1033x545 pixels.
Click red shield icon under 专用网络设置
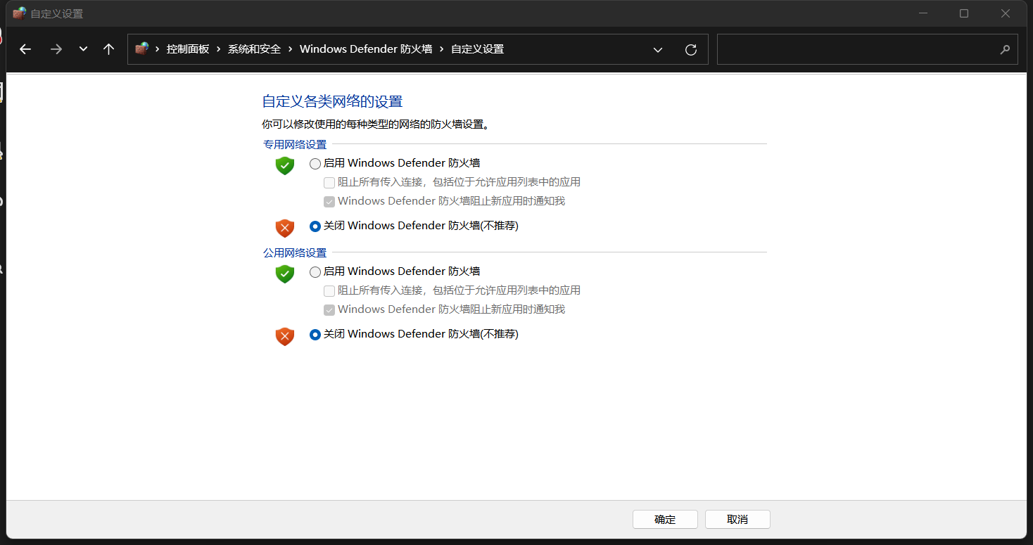pyautogui.click(x=284, y=228)
